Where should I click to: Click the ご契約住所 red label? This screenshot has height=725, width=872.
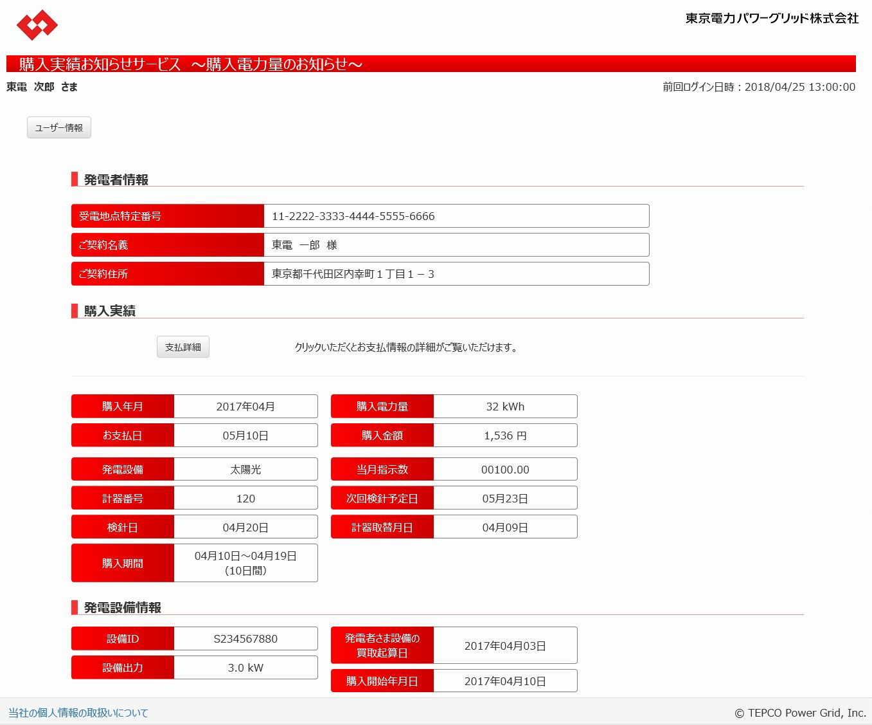coord(168,274)
